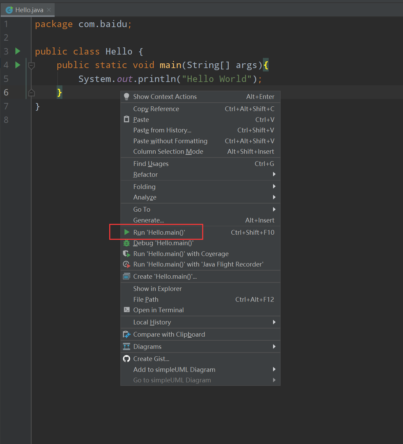This screenshot has width=403, height=444.
Task: Click the run configuration icon beside Create
Action: [x=127, y=276]
